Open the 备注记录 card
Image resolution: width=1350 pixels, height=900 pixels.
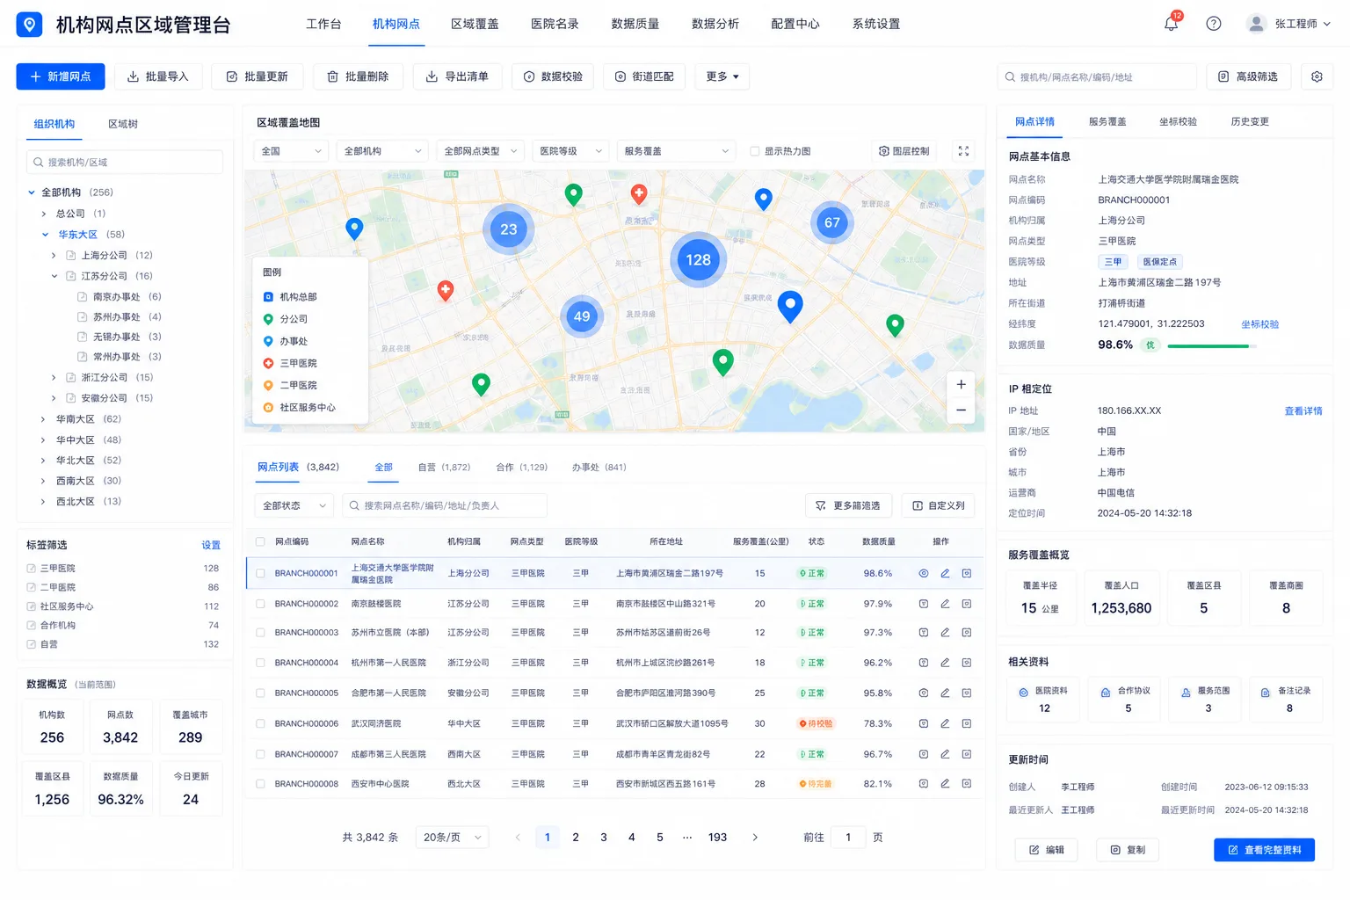[x=1286, y=700]
